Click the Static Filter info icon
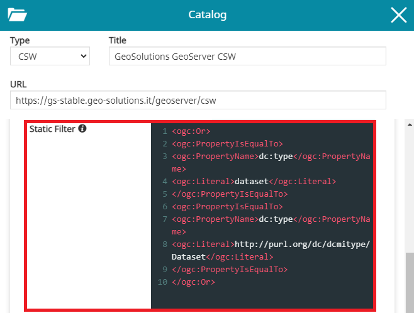414x313 pixels. [x=82, y=129]
